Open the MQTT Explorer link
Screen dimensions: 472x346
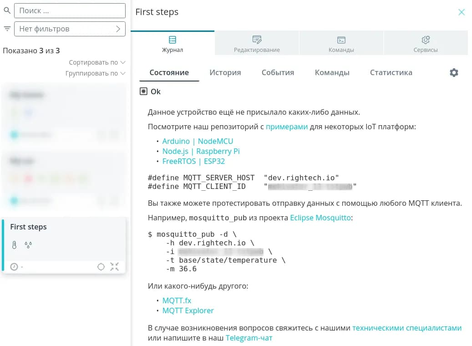click(188, 310)
